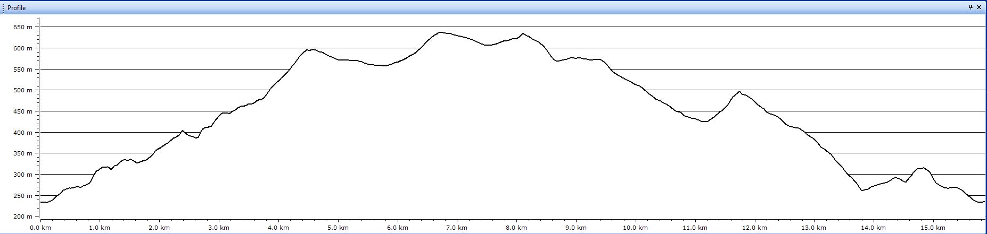This screenshot has height=234, width=987.
Task: Select the 500 m elevation label
Action: click(23, 90)
